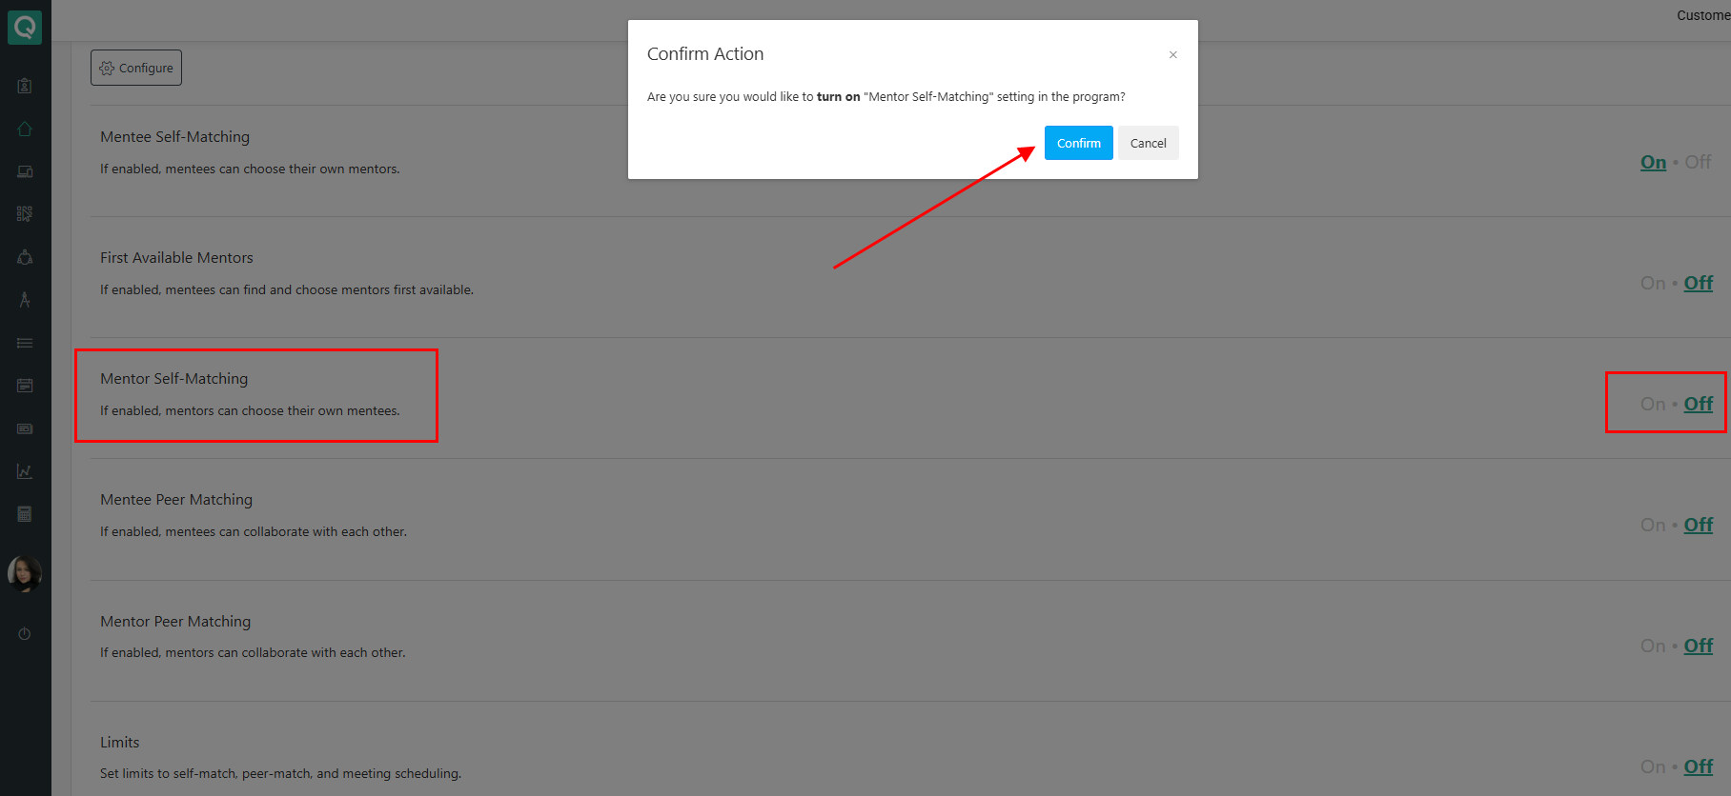Cancel the Confirm Action dialog
The width and height of the screenshot is (1731, 796).
(x=1148, y=143)
